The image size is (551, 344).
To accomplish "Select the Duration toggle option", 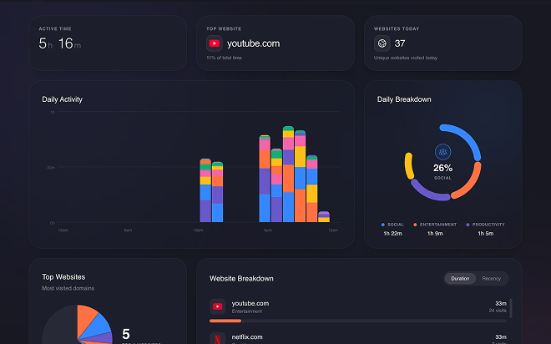I will (460, 278).
